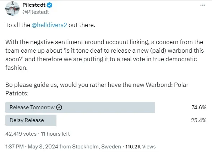Click the 74.6% poll result
The image size is (212, 152).
[x=199, y=108]
